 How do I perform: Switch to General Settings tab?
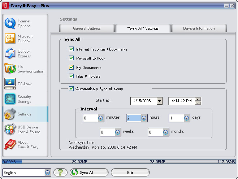click(x=87, y=28)
